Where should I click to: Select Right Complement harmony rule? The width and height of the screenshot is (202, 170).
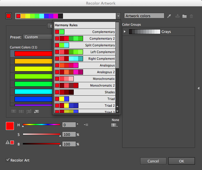(x=85, y=59)
